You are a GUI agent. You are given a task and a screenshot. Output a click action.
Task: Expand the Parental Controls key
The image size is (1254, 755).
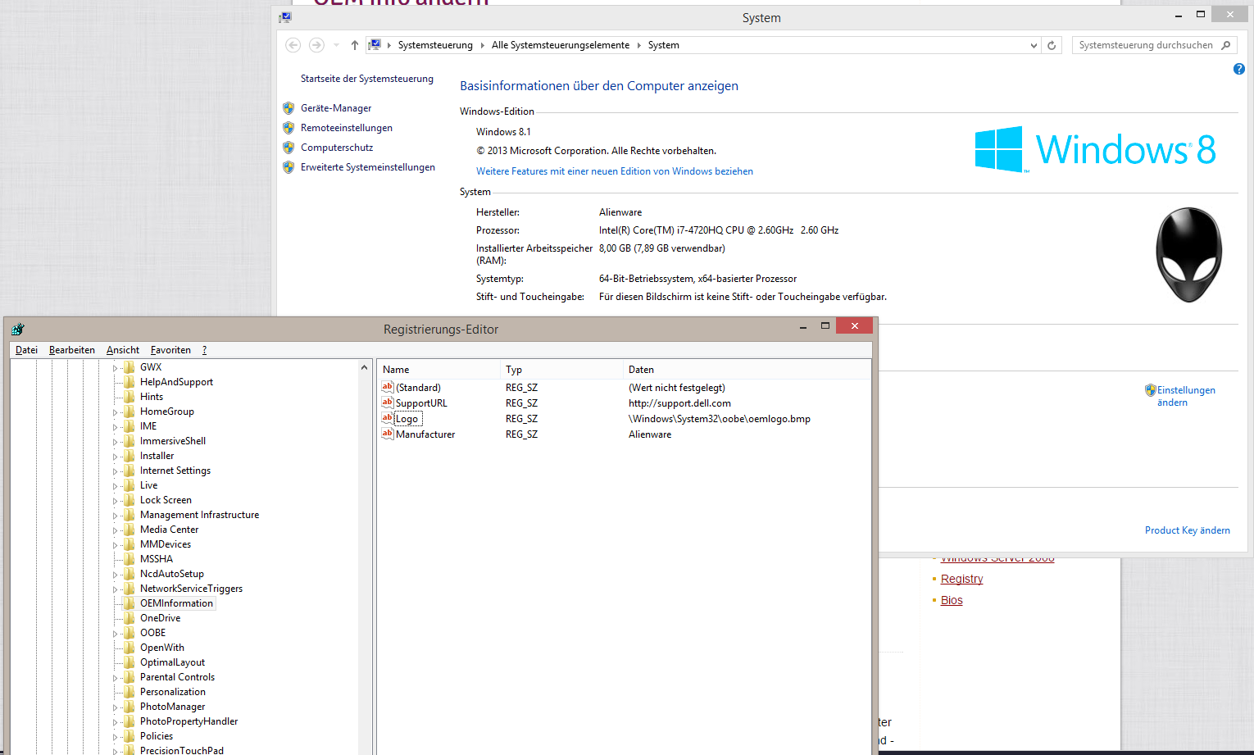point(116,678)
